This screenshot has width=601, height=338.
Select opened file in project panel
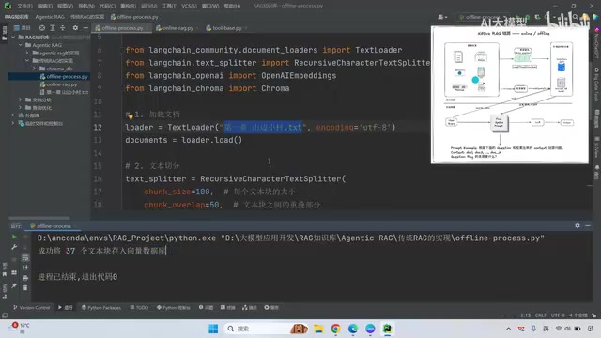[42, 28]
